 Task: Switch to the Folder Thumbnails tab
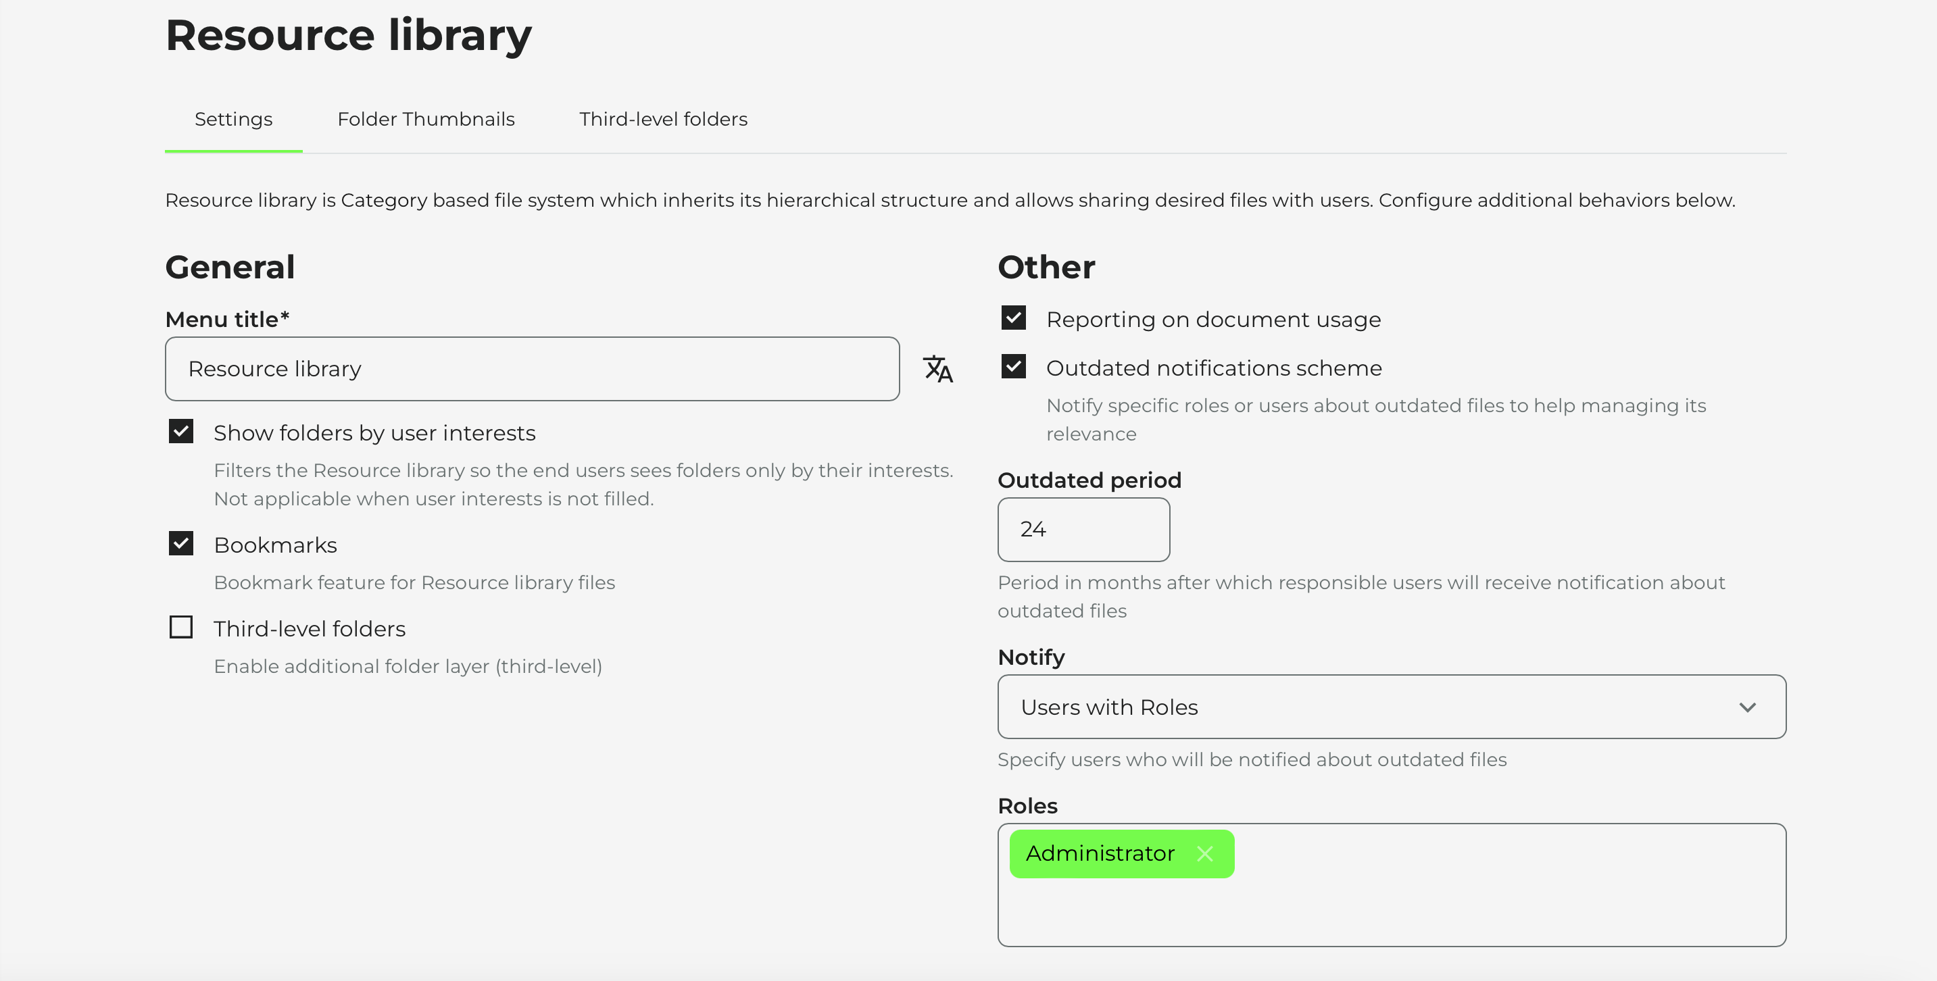coord(426,119)
